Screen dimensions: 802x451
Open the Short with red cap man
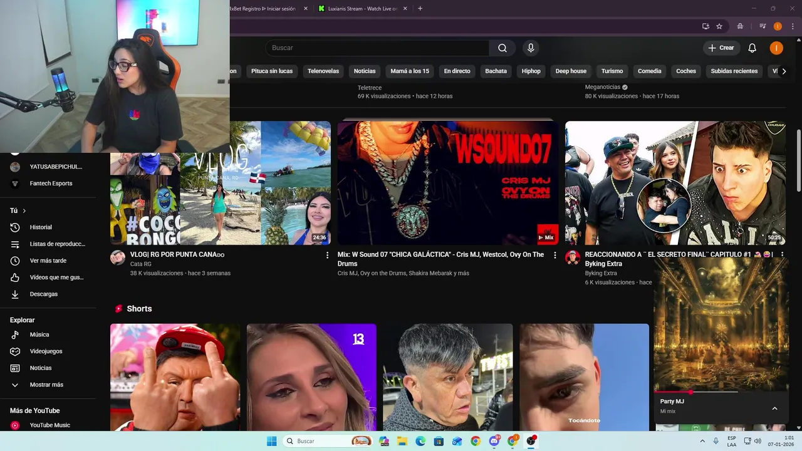(x=175, y=377)
